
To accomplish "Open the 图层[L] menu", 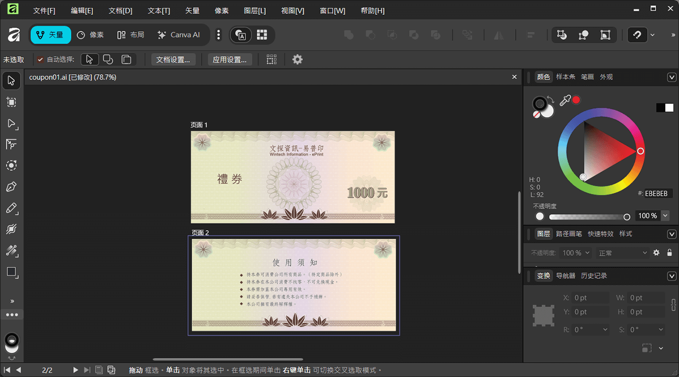I will 255,11.
